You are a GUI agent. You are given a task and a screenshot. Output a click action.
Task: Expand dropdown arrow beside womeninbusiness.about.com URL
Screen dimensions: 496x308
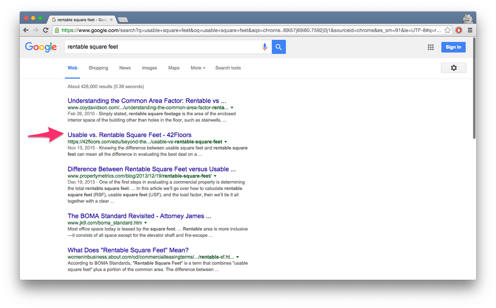(x=237, y=257)
